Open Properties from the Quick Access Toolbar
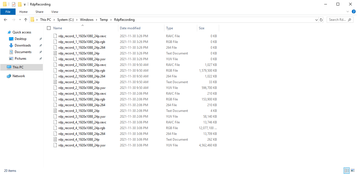This screenshot has width=357, height=174. 14,4
